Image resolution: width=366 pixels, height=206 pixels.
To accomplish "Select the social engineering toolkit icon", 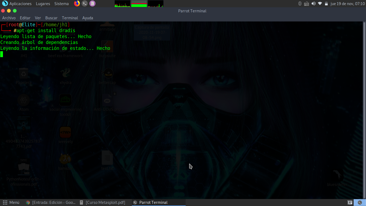I will pos(65,105).
